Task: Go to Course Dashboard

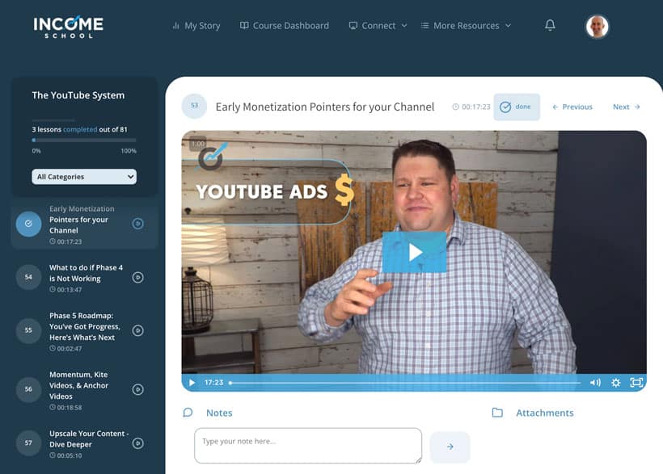Action: coord(284,26)
